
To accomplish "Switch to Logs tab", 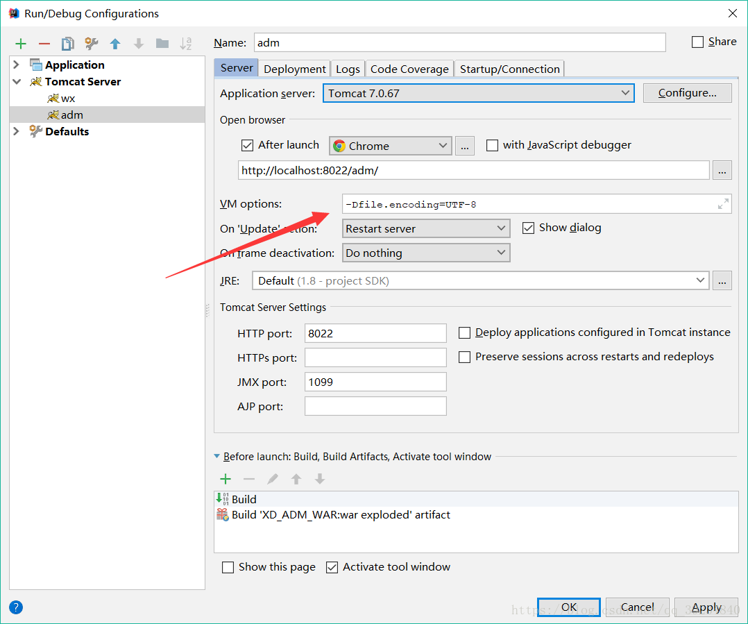I will 348,69.
